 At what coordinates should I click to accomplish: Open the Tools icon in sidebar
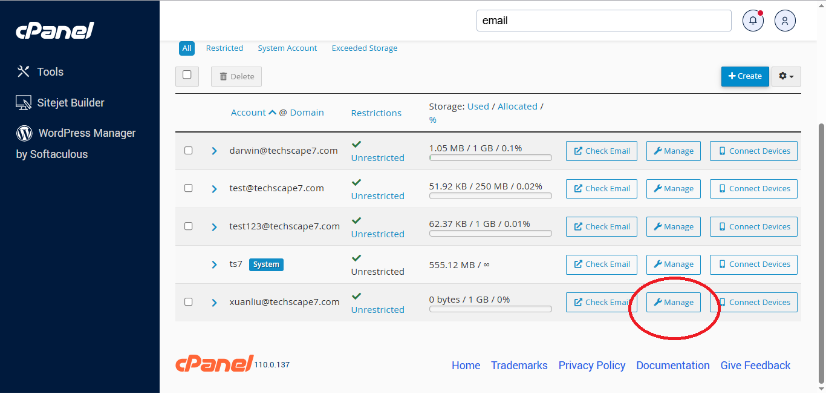(23, 71)
